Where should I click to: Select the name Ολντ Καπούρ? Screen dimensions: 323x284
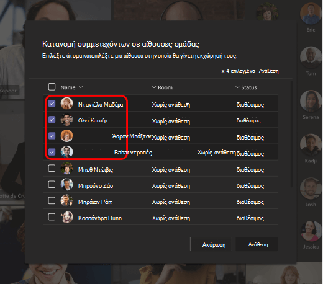tap(93, 120)
